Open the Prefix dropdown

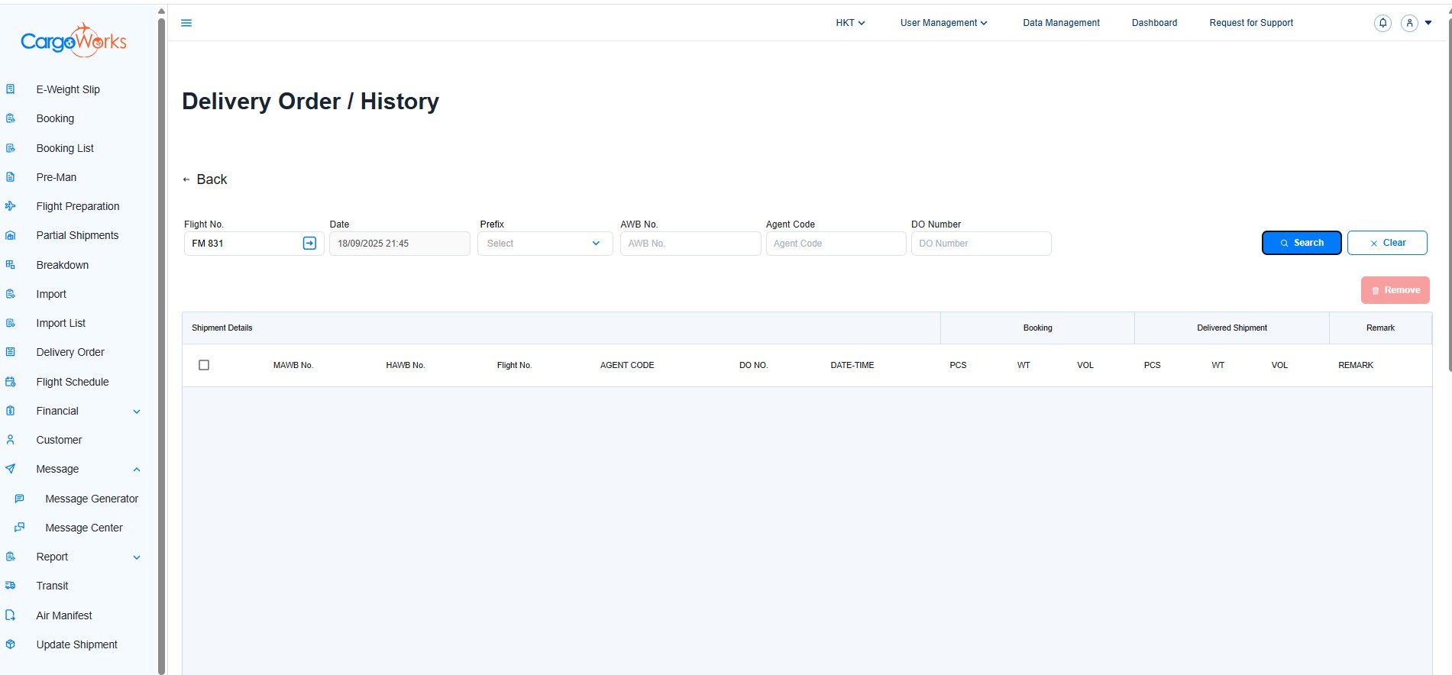click(x=545, y=244)
